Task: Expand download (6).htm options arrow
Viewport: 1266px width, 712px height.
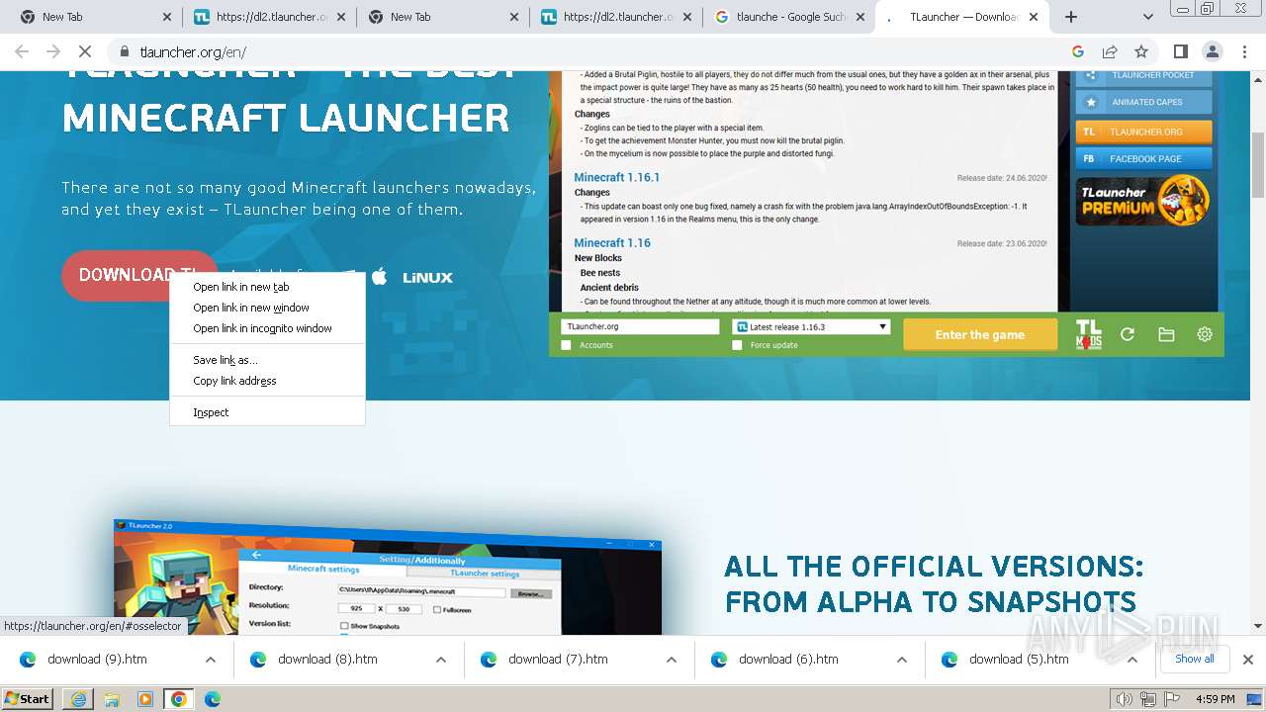Action: point(902,660)
